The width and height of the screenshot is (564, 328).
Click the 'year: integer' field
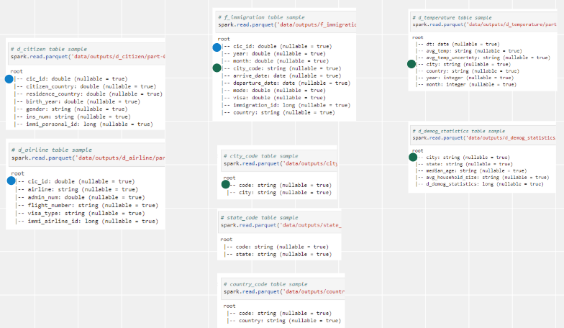(465, 78)
